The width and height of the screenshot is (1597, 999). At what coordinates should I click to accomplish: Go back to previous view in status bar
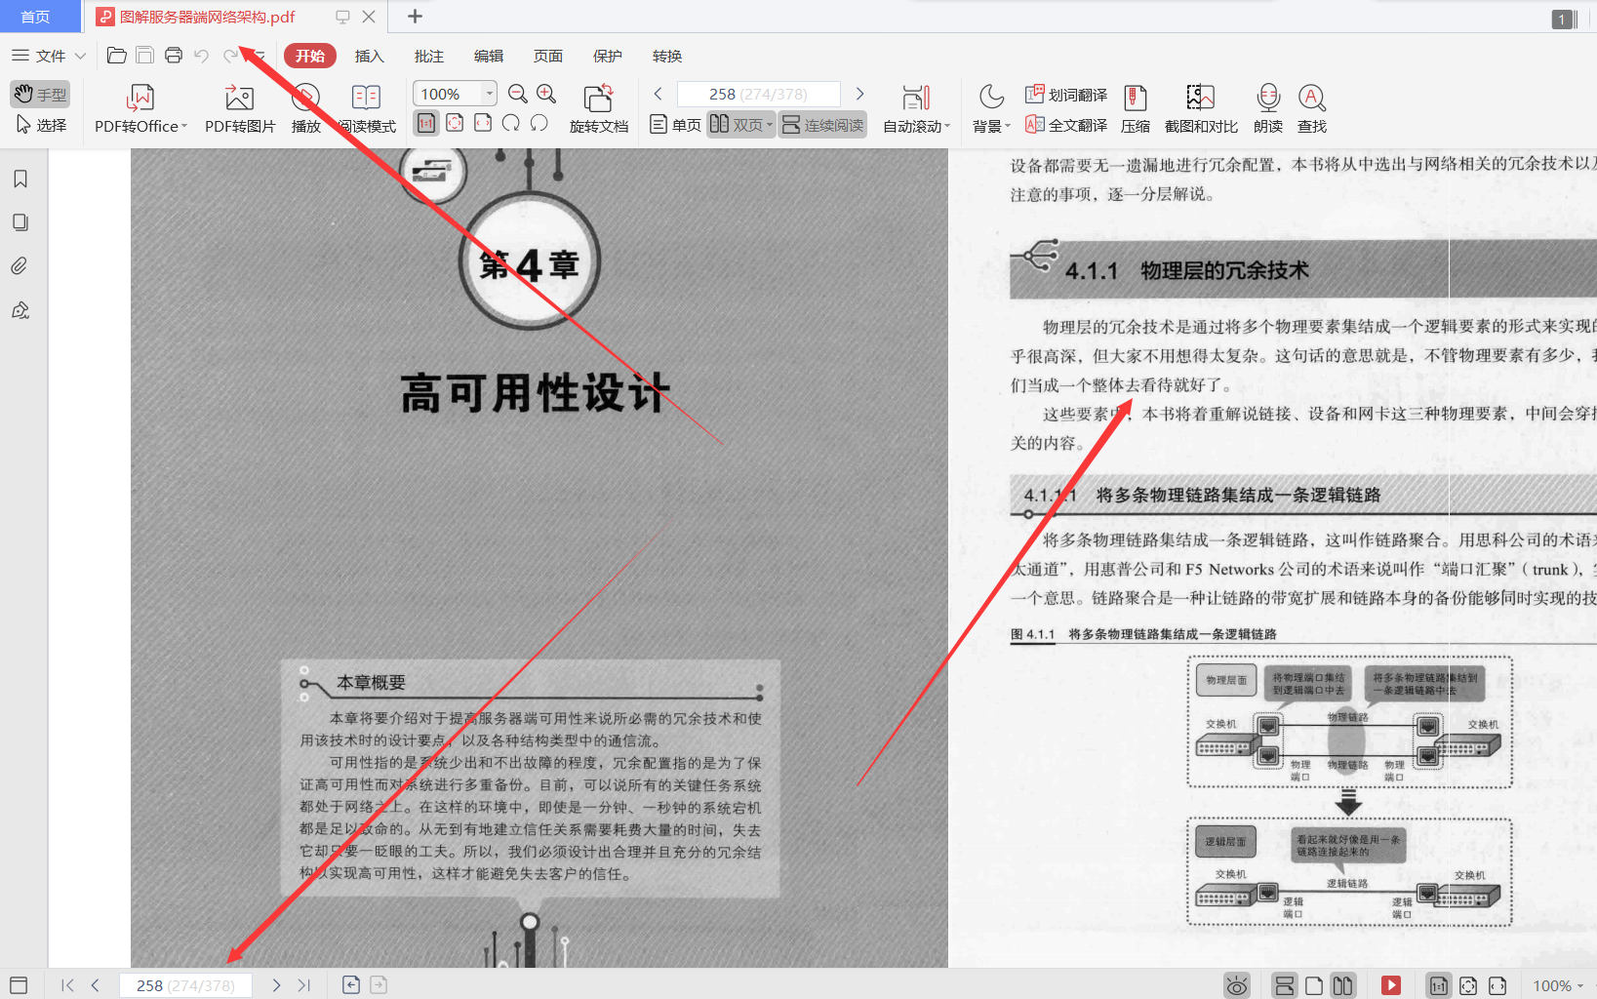pos(351,985)
